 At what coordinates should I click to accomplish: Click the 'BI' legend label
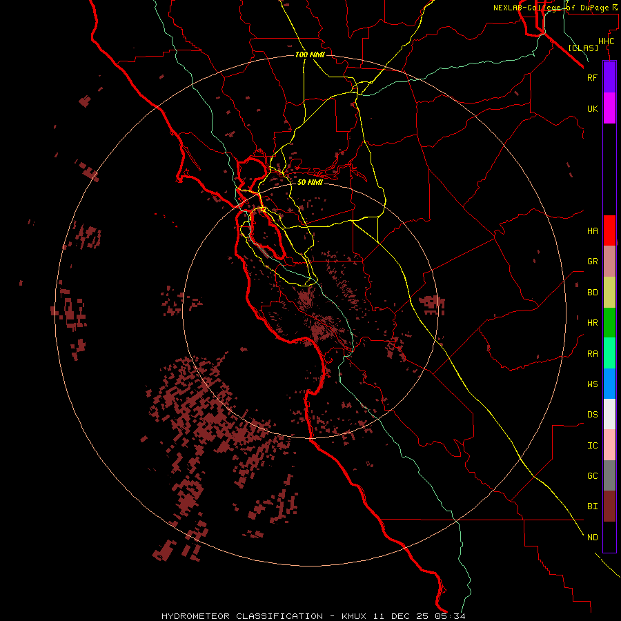tap(592, 506)
